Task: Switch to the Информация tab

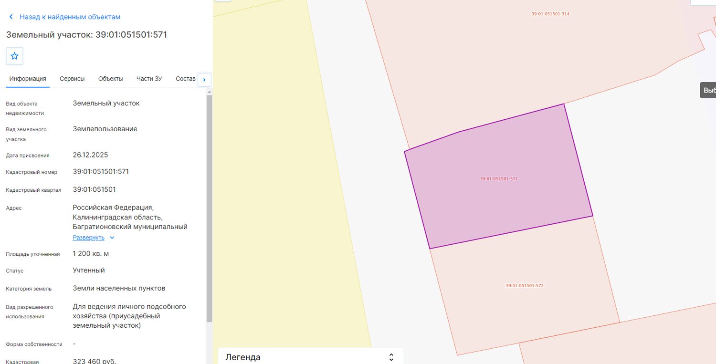Action: (x=28, y=79)
